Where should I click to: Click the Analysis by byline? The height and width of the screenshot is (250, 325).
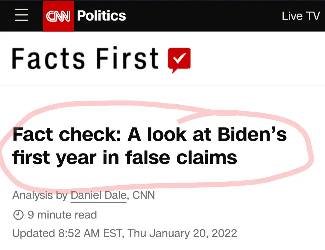83,195
